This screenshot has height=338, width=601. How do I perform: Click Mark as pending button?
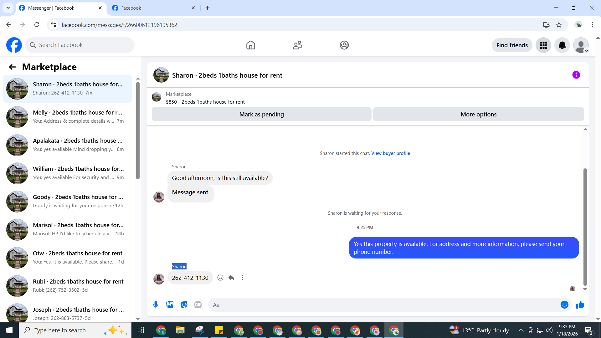261,114
